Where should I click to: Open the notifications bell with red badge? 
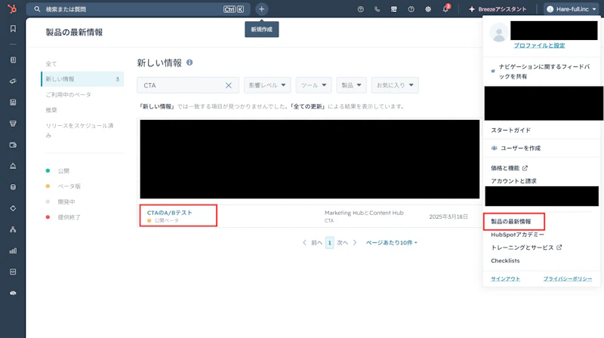coord(445,8)
